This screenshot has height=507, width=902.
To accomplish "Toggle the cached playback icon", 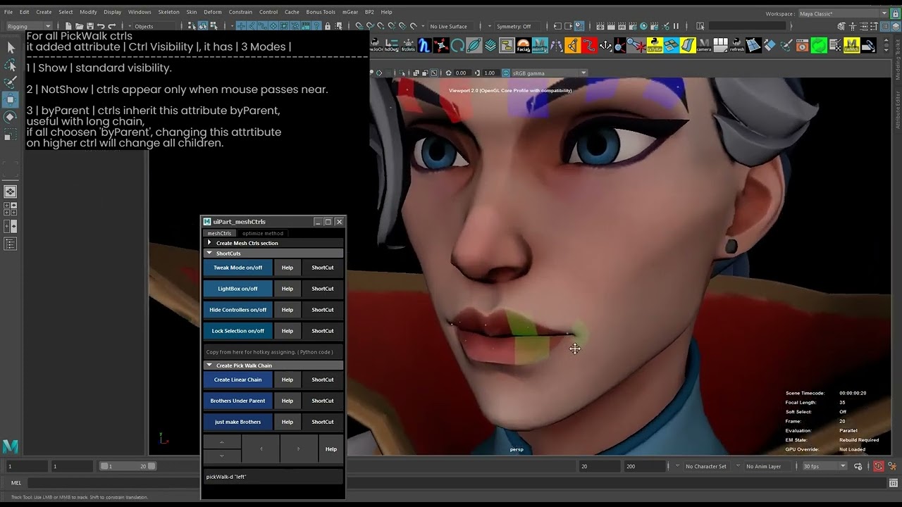I will click(x=858, y=466).
